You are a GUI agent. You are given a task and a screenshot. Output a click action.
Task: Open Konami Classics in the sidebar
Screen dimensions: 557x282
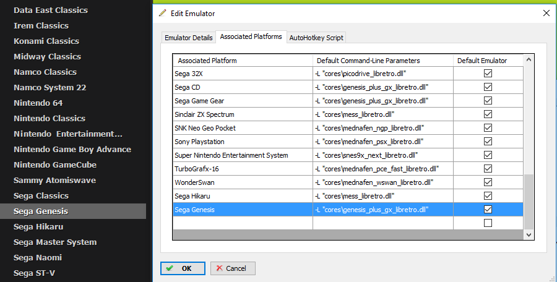pyautogui.click(x=46, y=41)
